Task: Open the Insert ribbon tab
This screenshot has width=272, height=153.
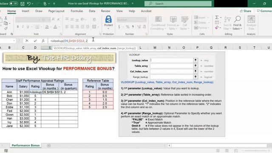Action: tap(25, 11)
